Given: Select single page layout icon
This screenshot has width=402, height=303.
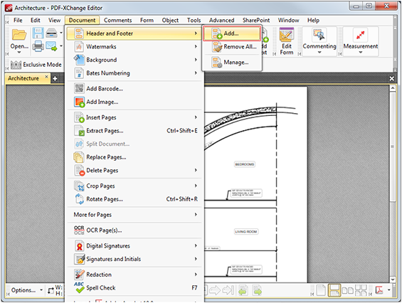Looking at the screenshot, I should (x=321, y=290).
